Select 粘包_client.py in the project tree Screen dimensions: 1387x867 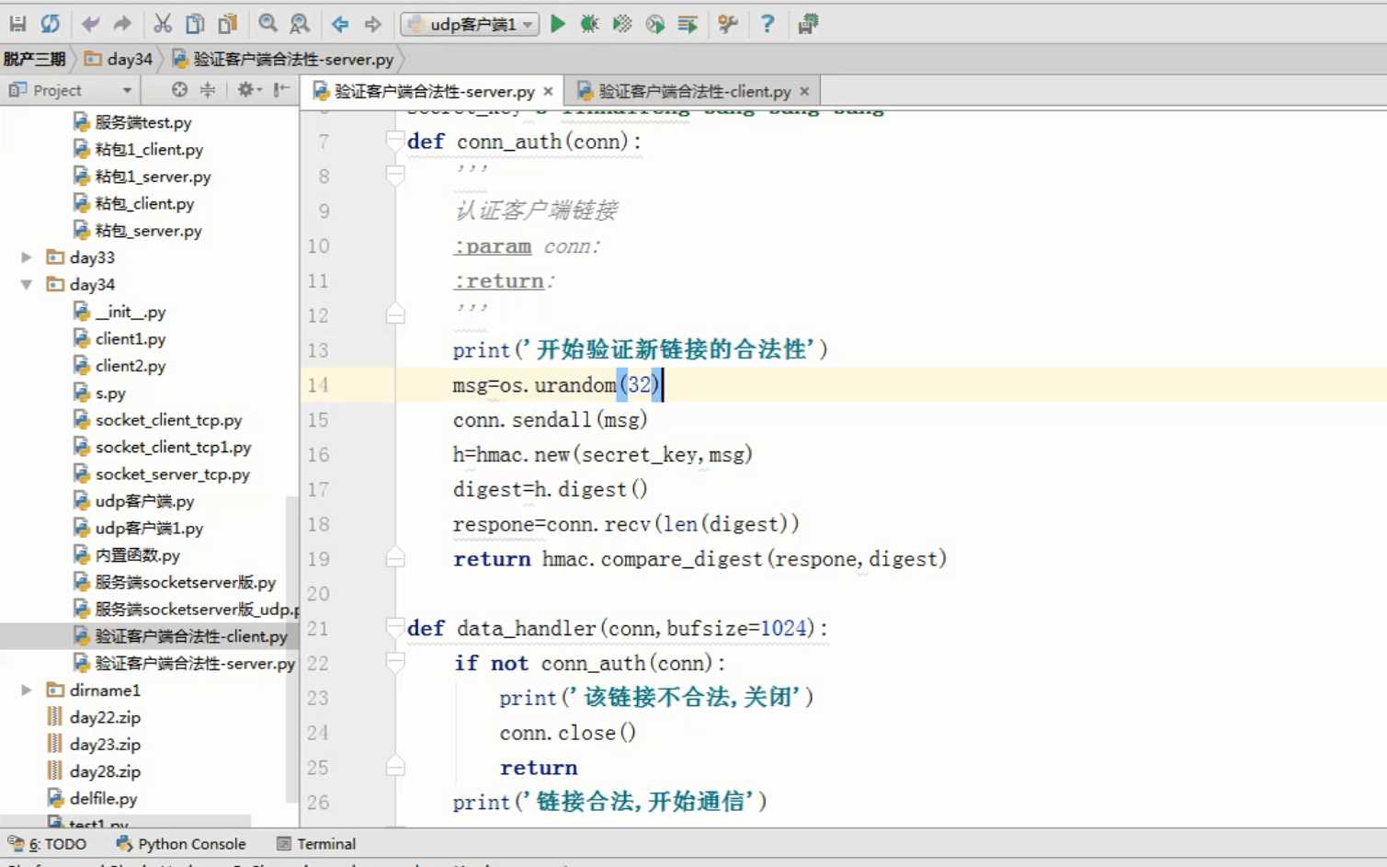pos(133,203)
